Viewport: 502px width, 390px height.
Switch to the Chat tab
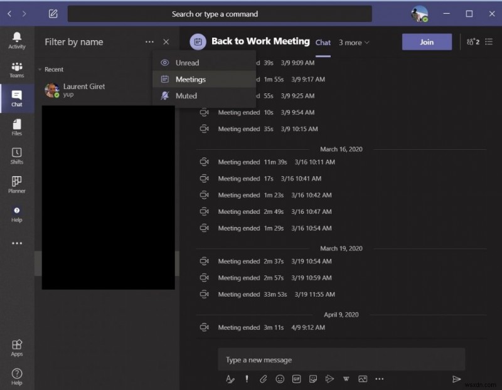pos(323,43)
